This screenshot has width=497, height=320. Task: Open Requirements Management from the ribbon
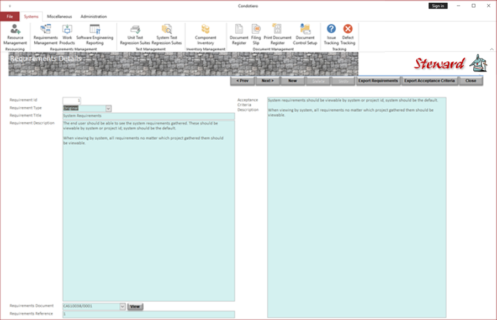46,35
